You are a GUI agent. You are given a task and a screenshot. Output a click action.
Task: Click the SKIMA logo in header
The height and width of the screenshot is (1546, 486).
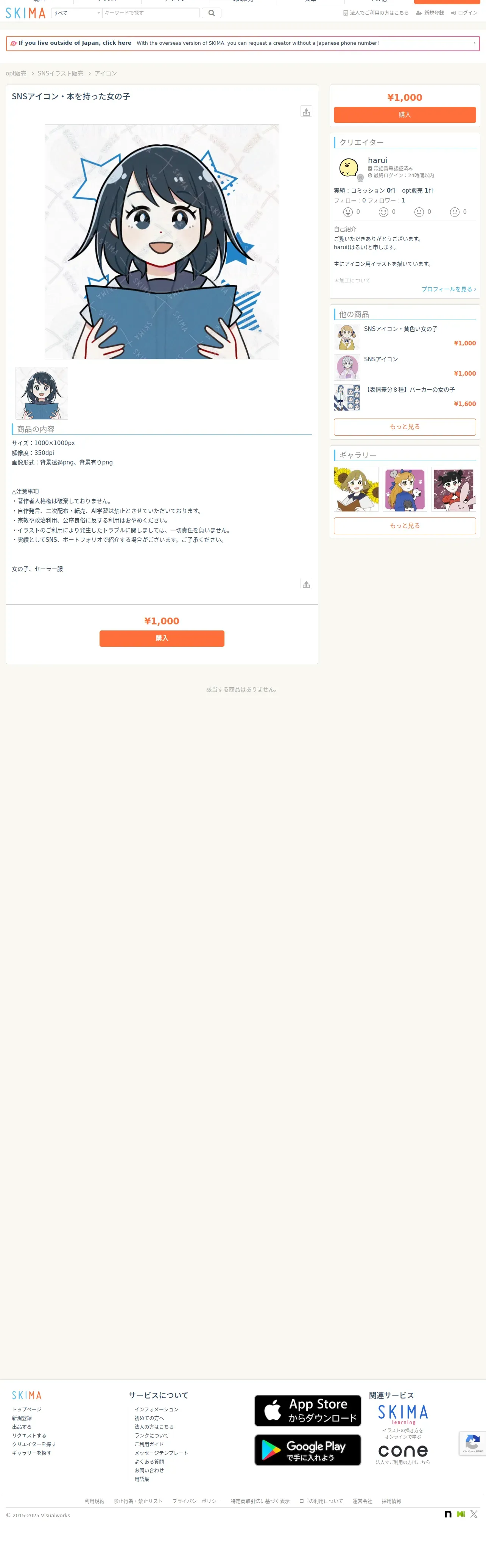(25, 13)
